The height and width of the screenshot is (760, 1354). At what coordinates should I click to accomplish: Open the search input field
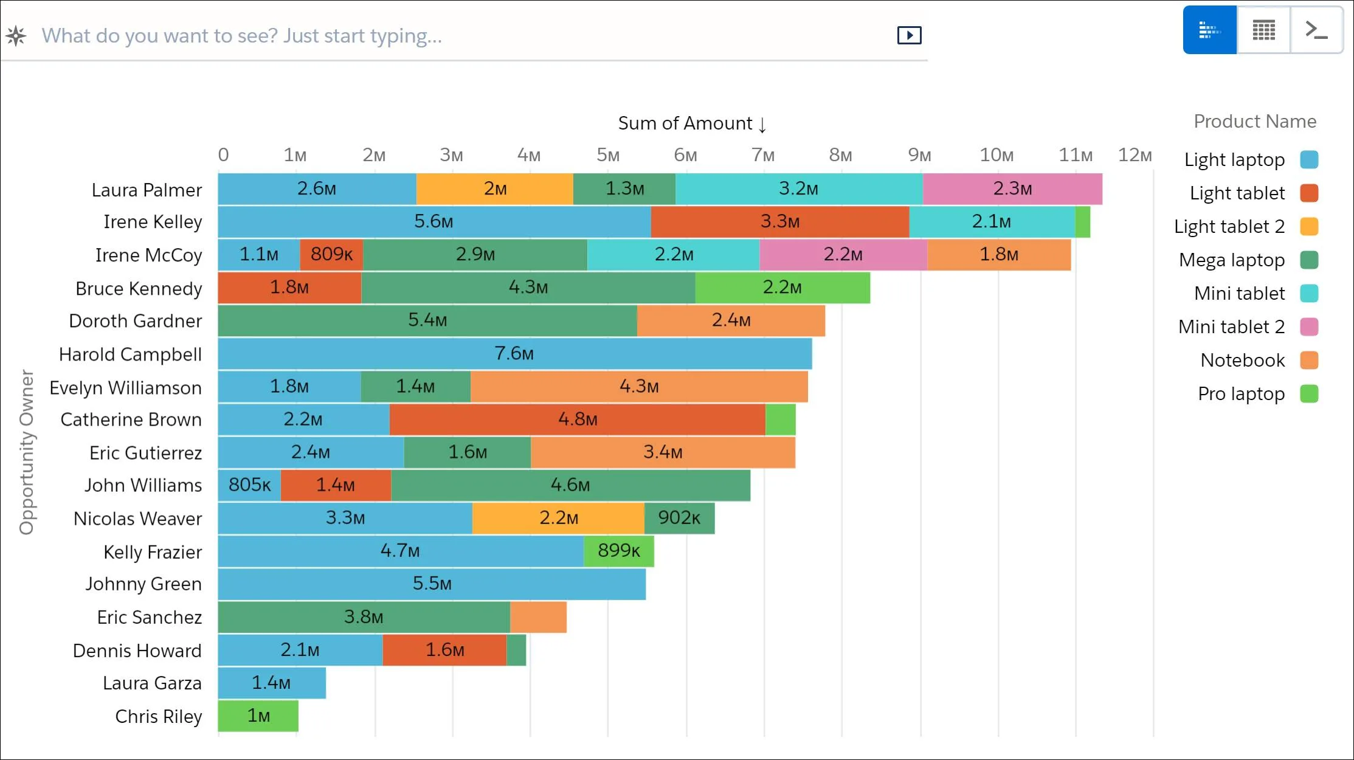[x=465, y=35]
